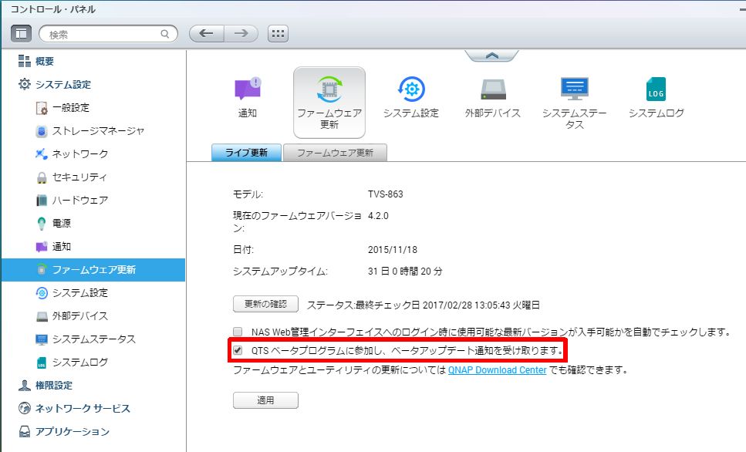Select the date value 2015/11/18
The image size is (746, 452).
393,250
